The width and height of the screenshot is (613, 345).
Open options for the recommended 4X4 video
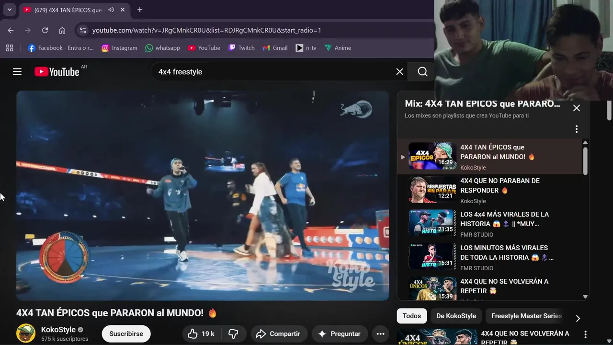click(x=585, y=334)
